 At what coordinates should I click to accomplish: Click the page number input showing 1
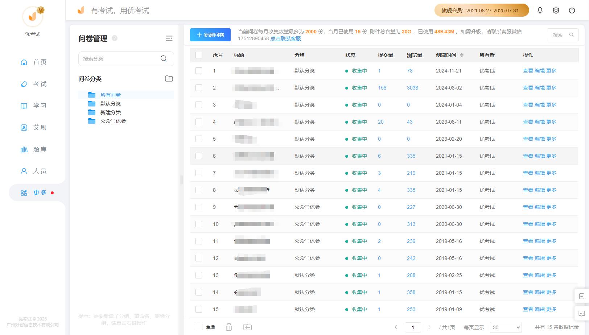coord(413,327)
